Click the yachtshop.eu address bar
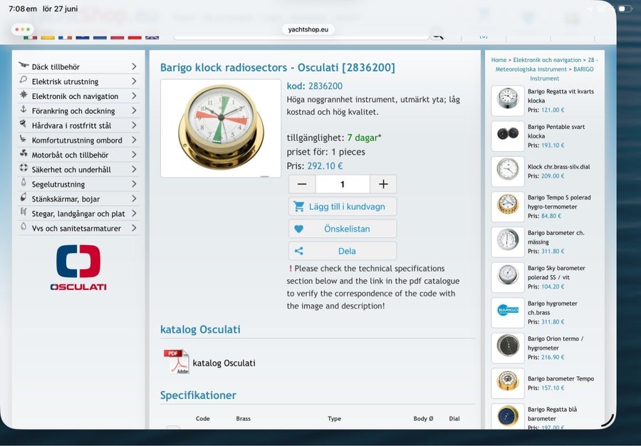This screenshot has height=446, width=641. pos(308,29)
